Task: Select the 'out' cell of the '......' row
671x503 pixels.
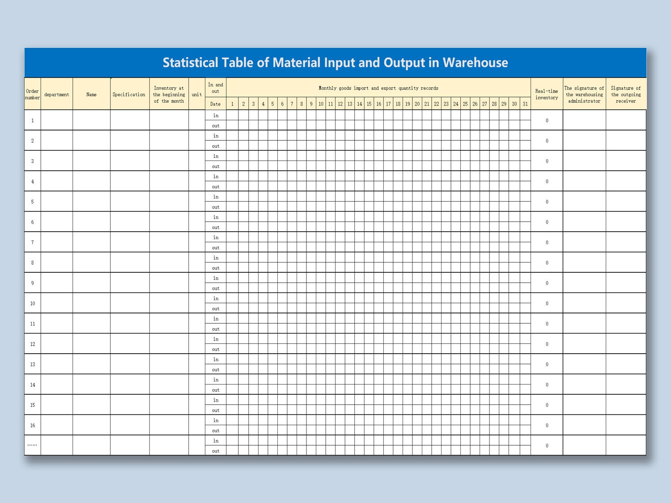Action: (x=216, y=451)
